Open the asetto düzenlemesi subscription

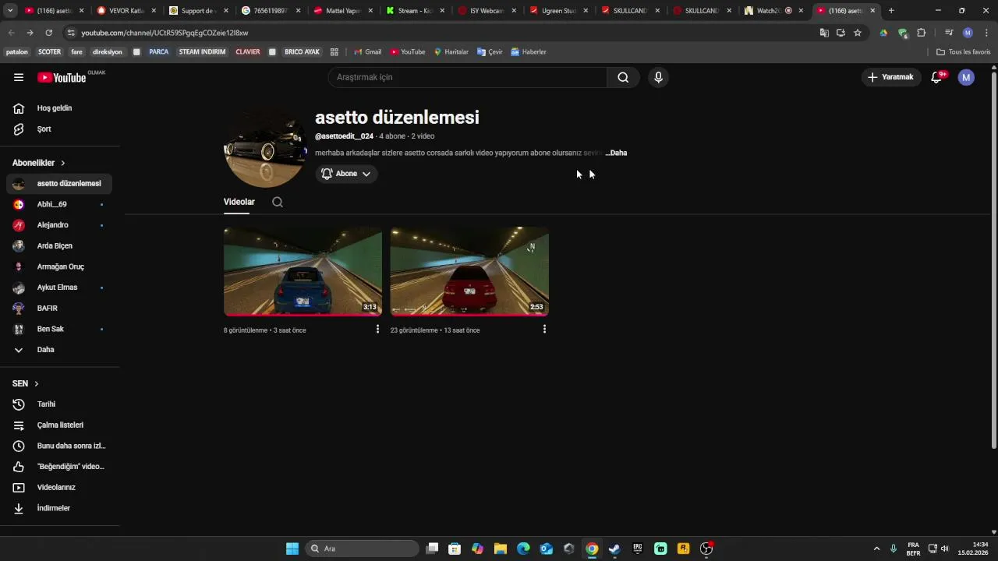(59, 184)
